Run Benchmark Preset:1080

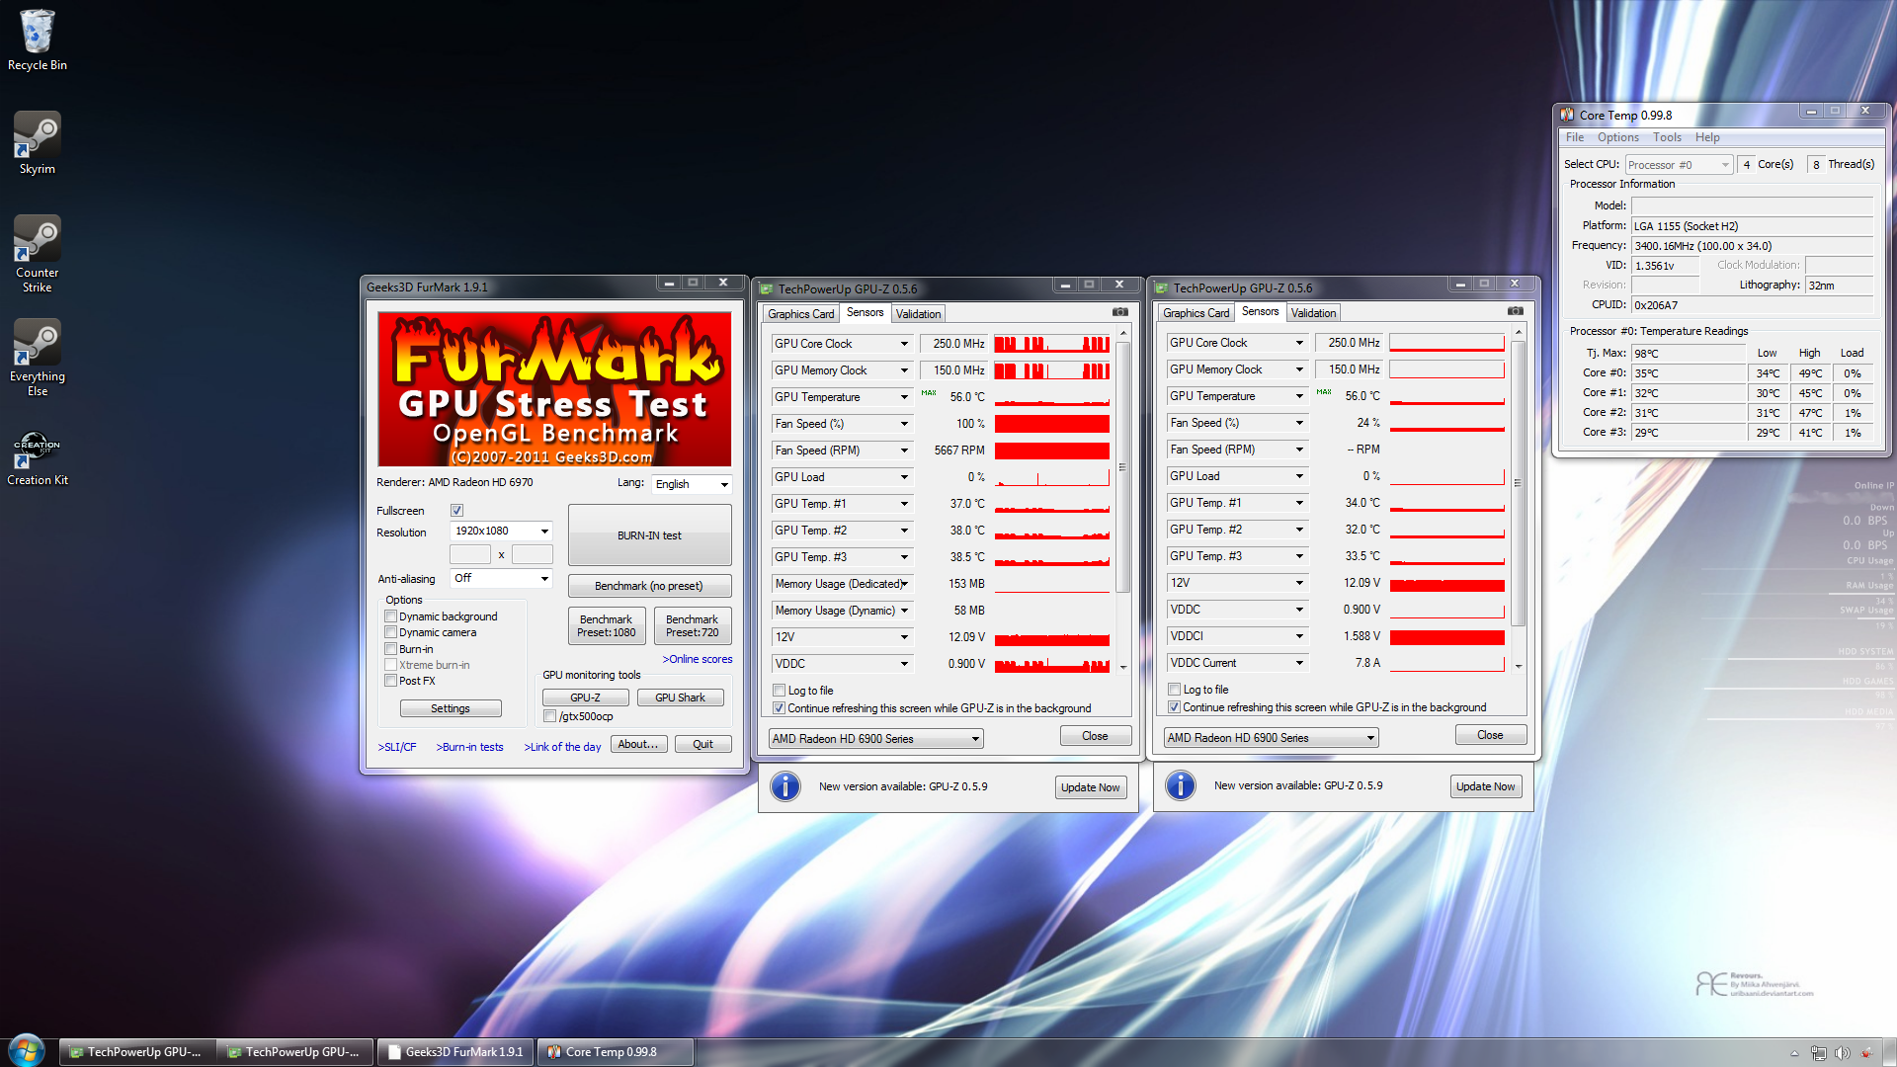point(607,626)
